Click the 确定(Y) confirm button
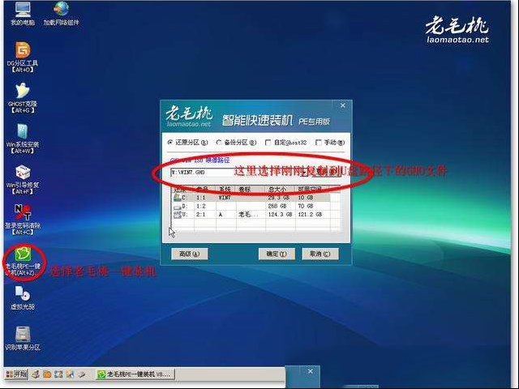This screenshot has height=389, width=519. [277, 254]
